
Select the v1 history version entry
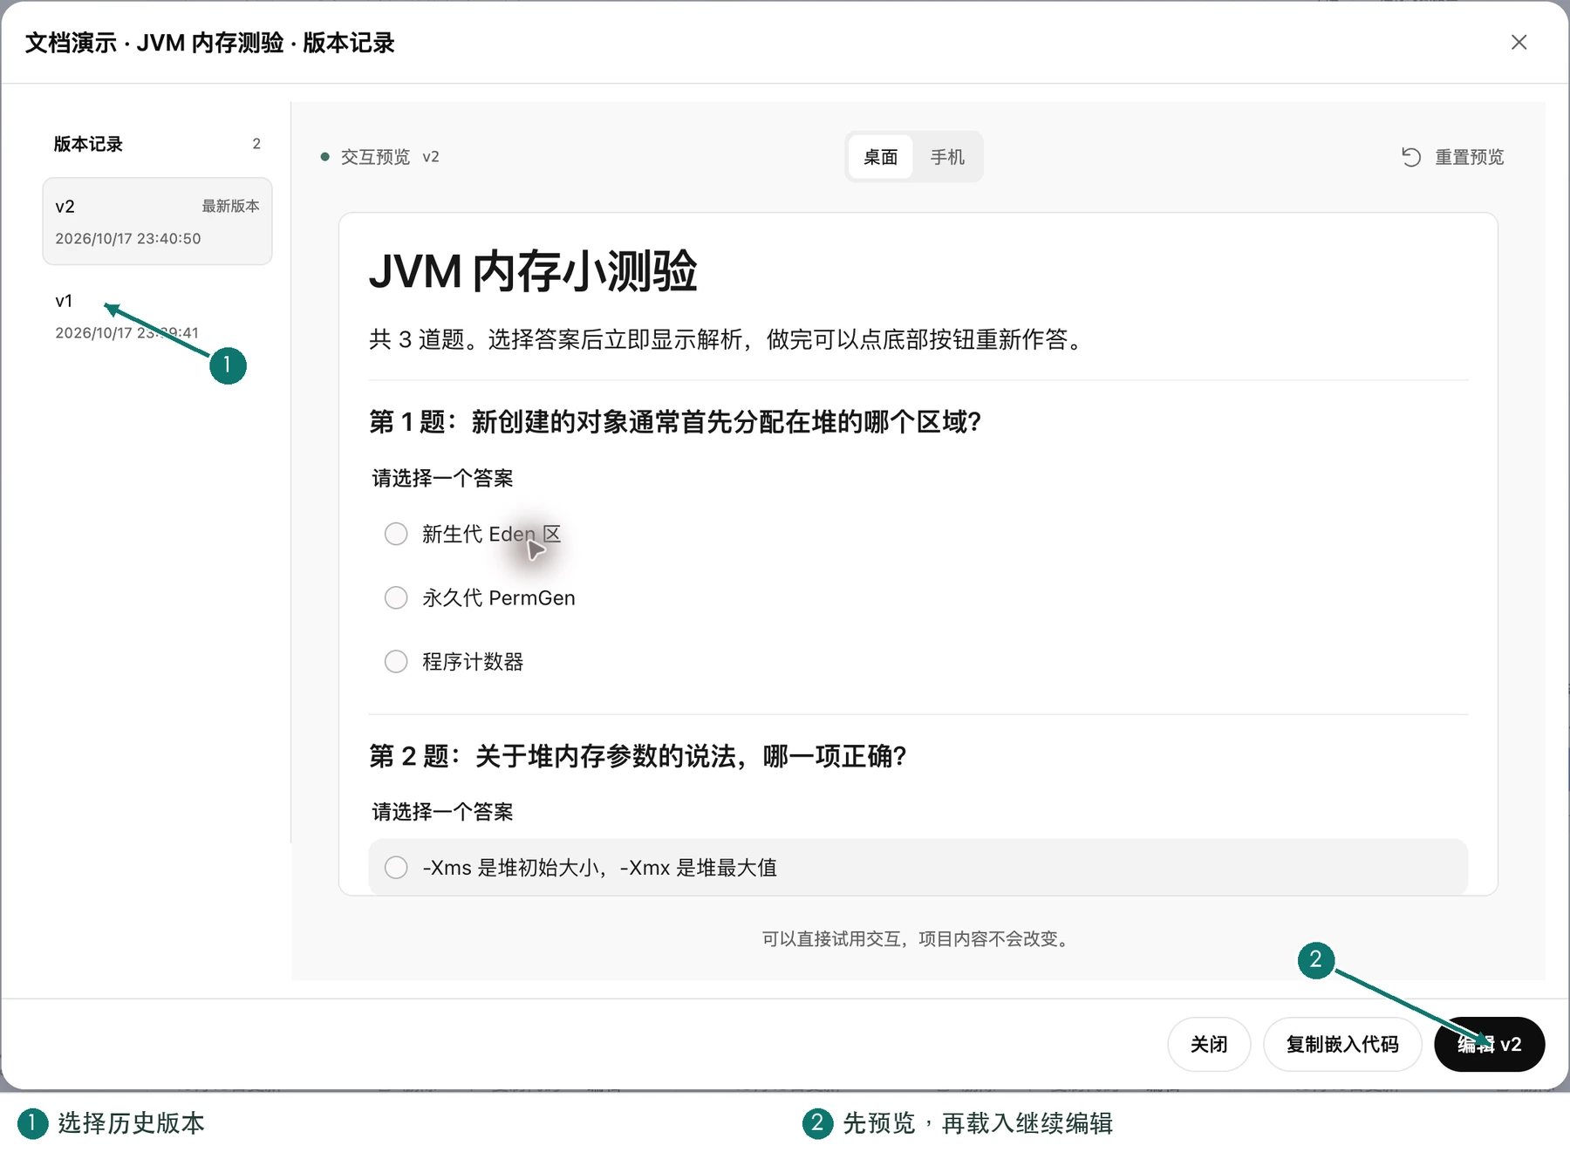(x=157, y=316)
